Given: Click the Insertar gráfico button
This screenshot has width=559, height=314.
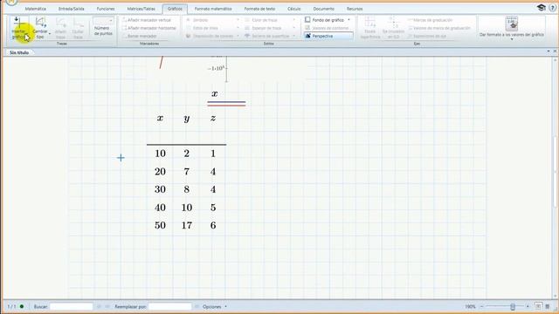Looking at the screenshot, I should pos(18,28).
